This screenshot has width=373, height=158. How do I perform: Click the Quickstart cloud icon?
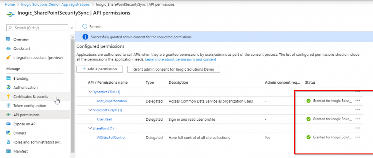(9, 48)
